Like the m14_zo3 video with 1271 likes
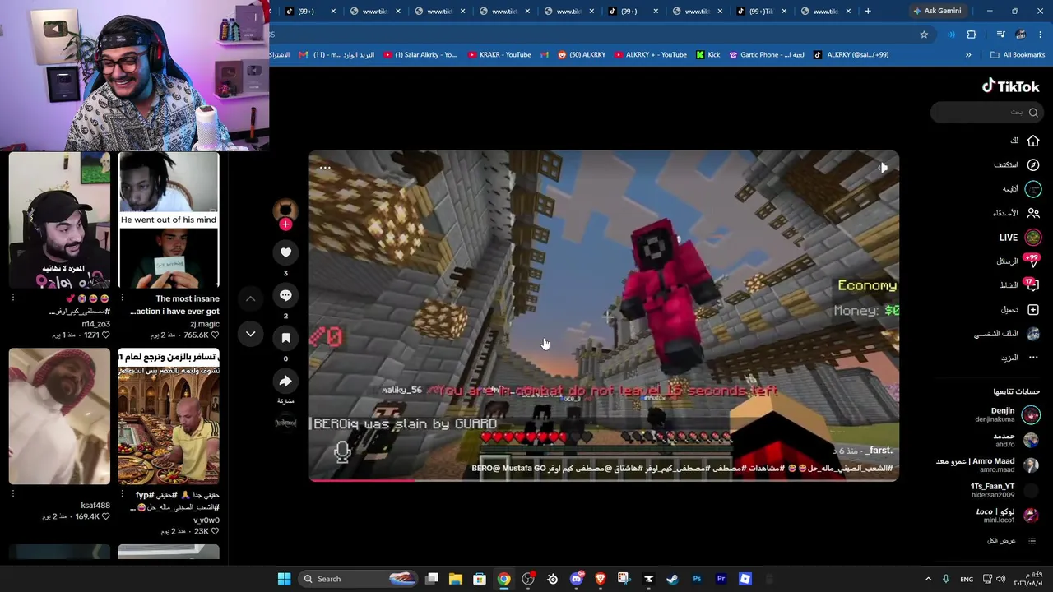The image size is (1053, 592). click(x=105, y=335)
